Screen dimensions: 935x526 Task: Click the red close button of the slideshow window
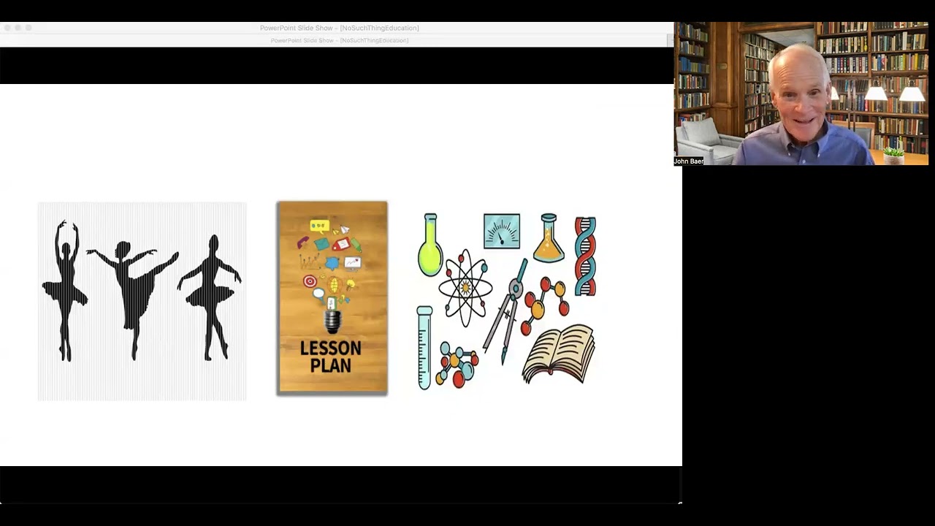[7, 28]
